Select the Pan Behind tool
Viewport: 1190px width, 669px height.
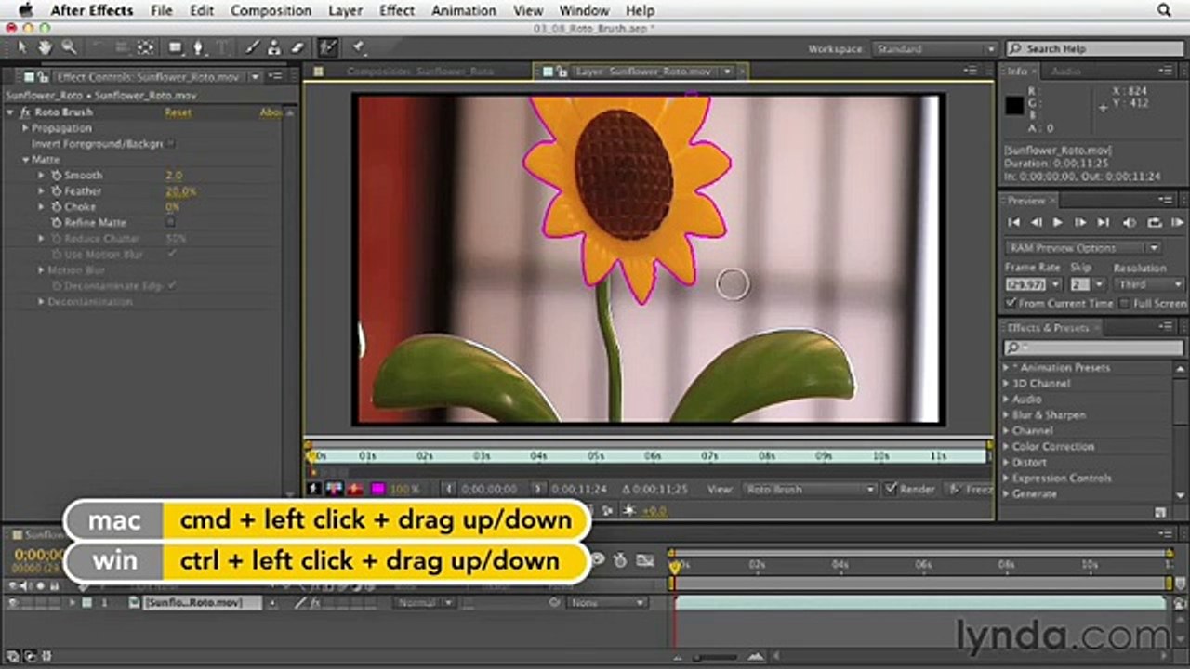click(146, 47)
